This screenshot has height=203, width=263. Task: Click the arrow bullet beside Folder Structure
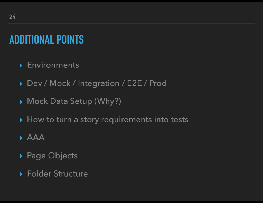21,174
